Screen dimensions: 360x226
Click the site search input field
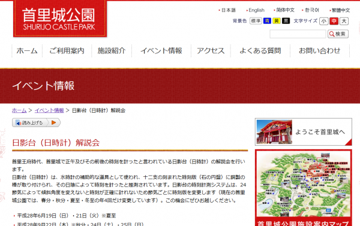pos(298,34)
